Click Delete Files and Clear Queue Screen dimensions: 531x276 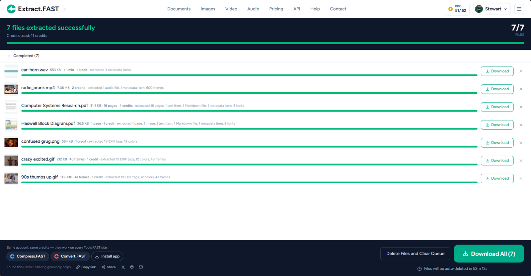415,253
